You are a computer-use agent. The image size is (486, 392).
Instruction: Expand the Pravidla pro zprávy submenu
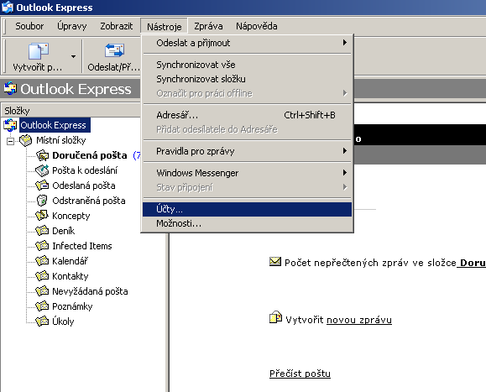tap(247, 151)
